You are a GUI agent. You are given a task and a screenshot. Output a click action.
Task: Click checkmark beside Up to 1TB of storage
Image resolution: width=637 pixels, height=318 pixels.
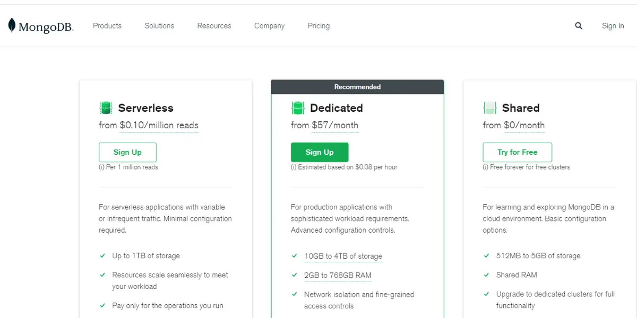[102, 255]
